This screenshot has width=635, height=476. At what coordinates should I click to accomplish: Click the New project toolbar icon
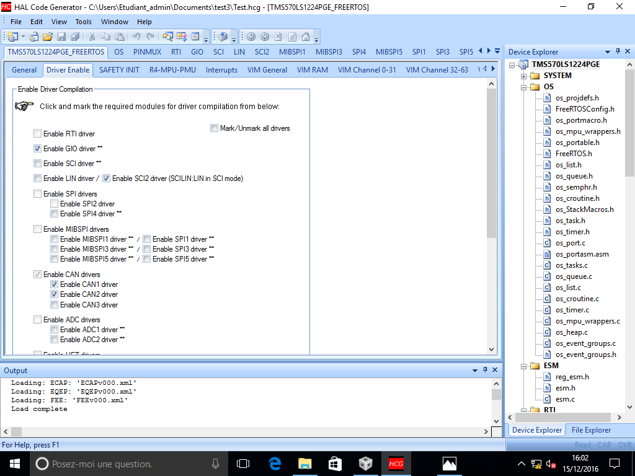[13, 37]
